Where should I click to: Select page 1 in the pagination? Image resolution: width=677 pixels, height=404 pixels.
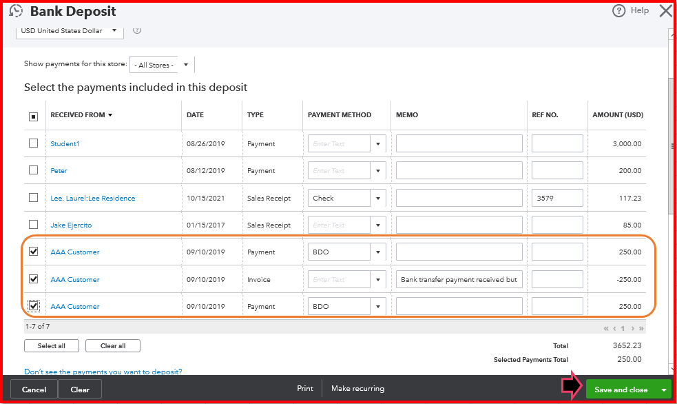coord(623,328)
